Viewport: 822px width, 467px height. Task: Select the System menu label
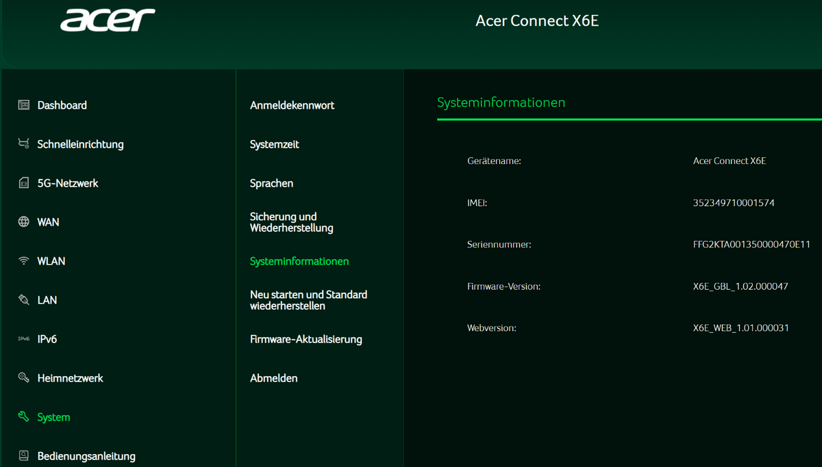(54, 417)
